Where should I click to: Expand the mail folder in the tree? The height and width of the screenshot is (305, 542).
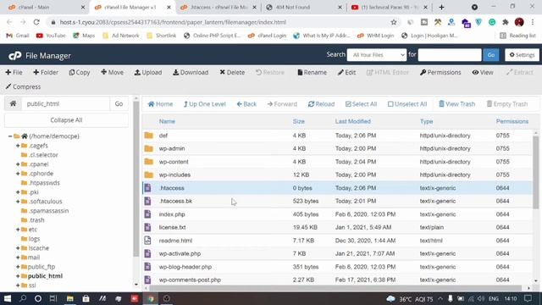click(x=18, y=258)
